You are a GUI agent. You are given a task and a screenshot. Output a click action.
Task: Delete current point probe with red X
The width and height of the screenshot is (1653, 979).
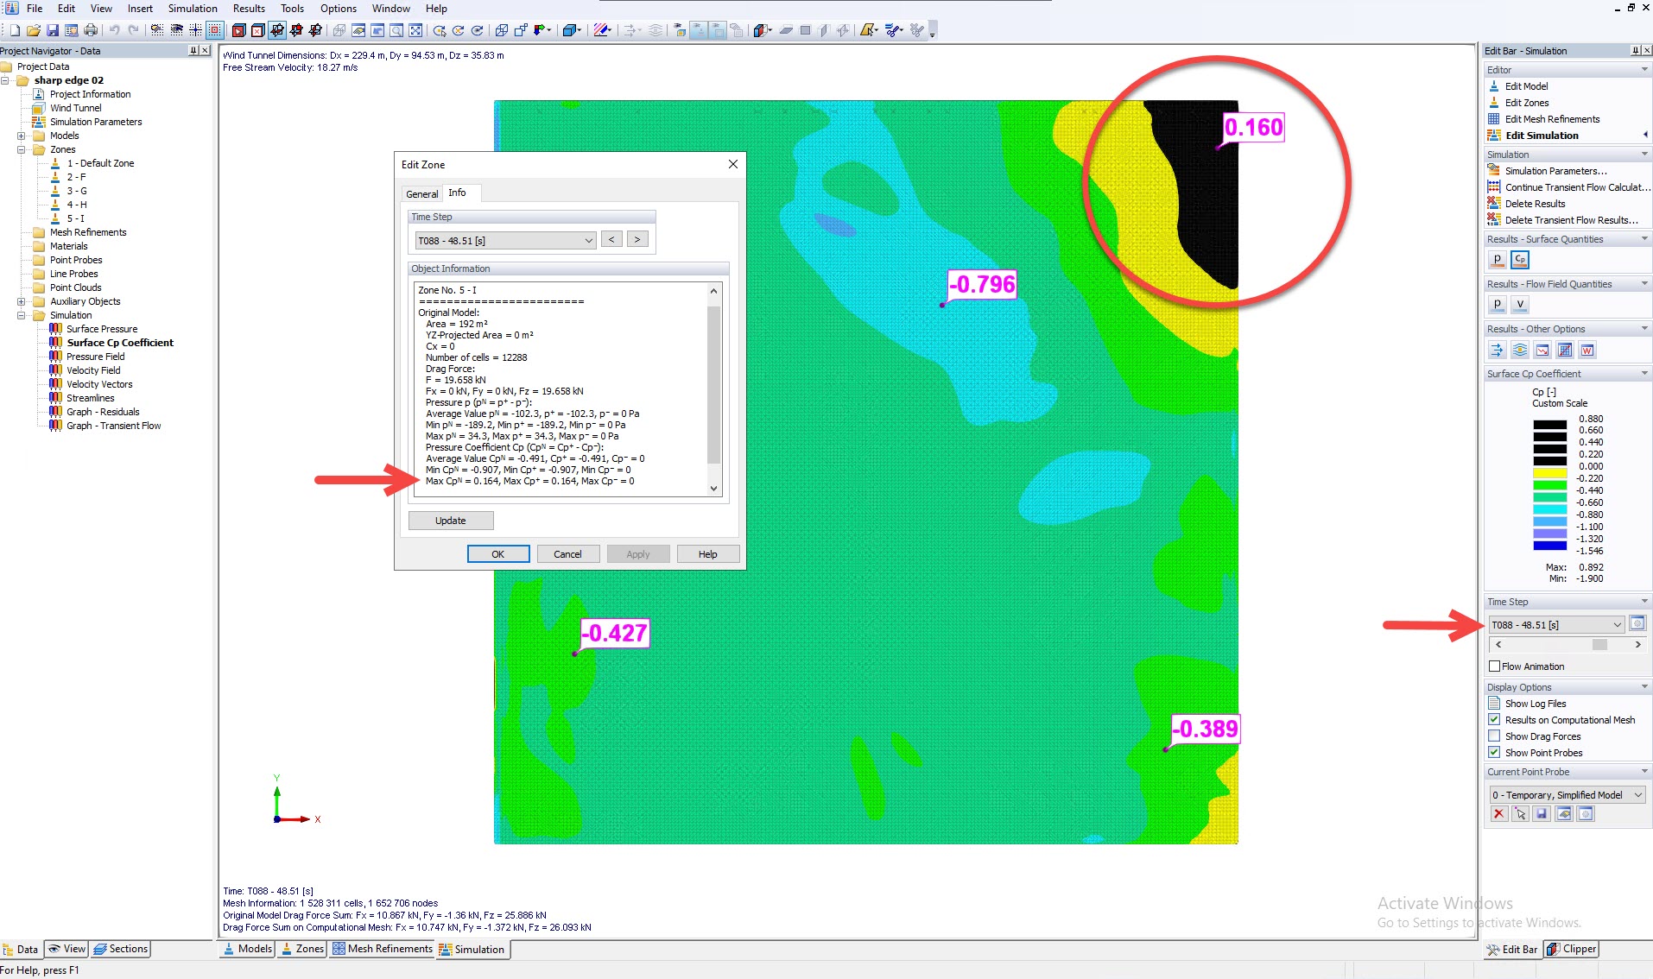tap(1499, 814)
